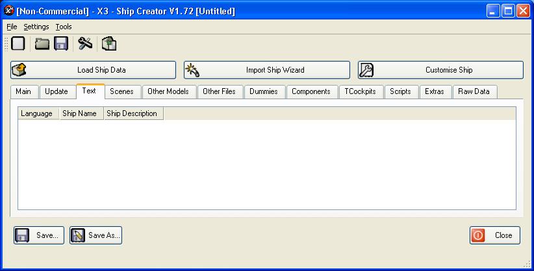Click the Open folder toolbar icon
Image resolution: width=534 pixels, height=271 pixels.
coord(42,43)
